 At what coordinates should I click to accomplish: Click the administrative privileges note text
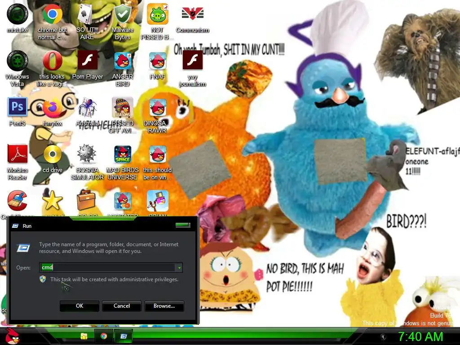114,279
